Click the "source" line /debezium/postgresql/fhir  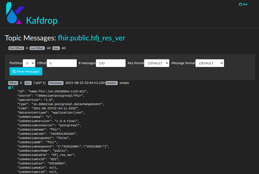point(51,96)
